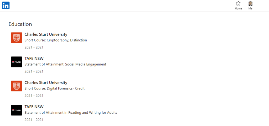Open the Me profile avatar
Viewport: 269px width, 126px height.
pos(250,4)
